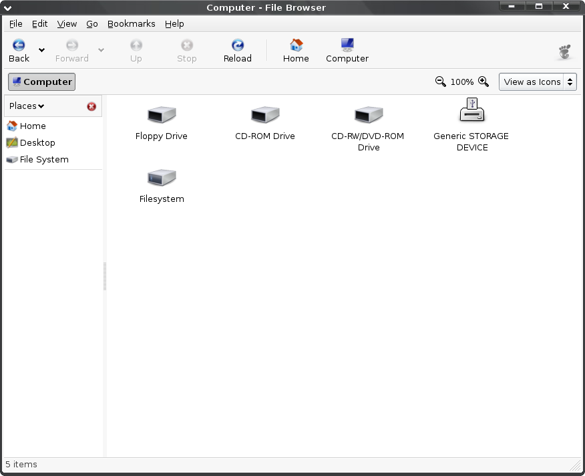Image resolution: width=585 pixels, height=476 pixels.
Task: Select Desktop in the Places sidebar
Action: pyautogui.click(x=31, y=142)
